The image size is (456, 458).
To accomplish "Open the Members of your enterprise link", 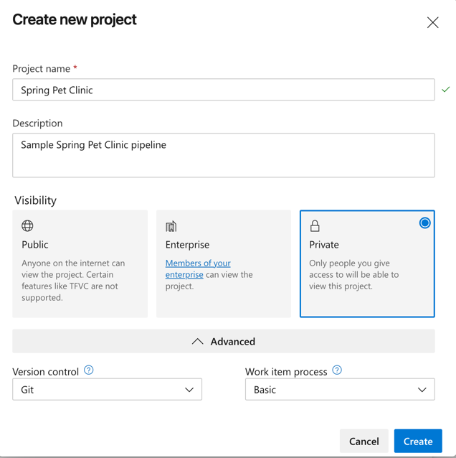I will tap(198, 263).
